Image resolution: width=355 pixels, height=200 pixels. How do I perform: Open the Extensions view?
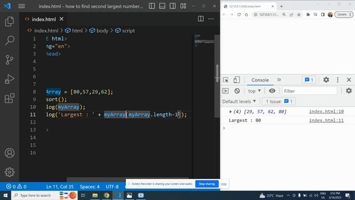coord(9,98)
